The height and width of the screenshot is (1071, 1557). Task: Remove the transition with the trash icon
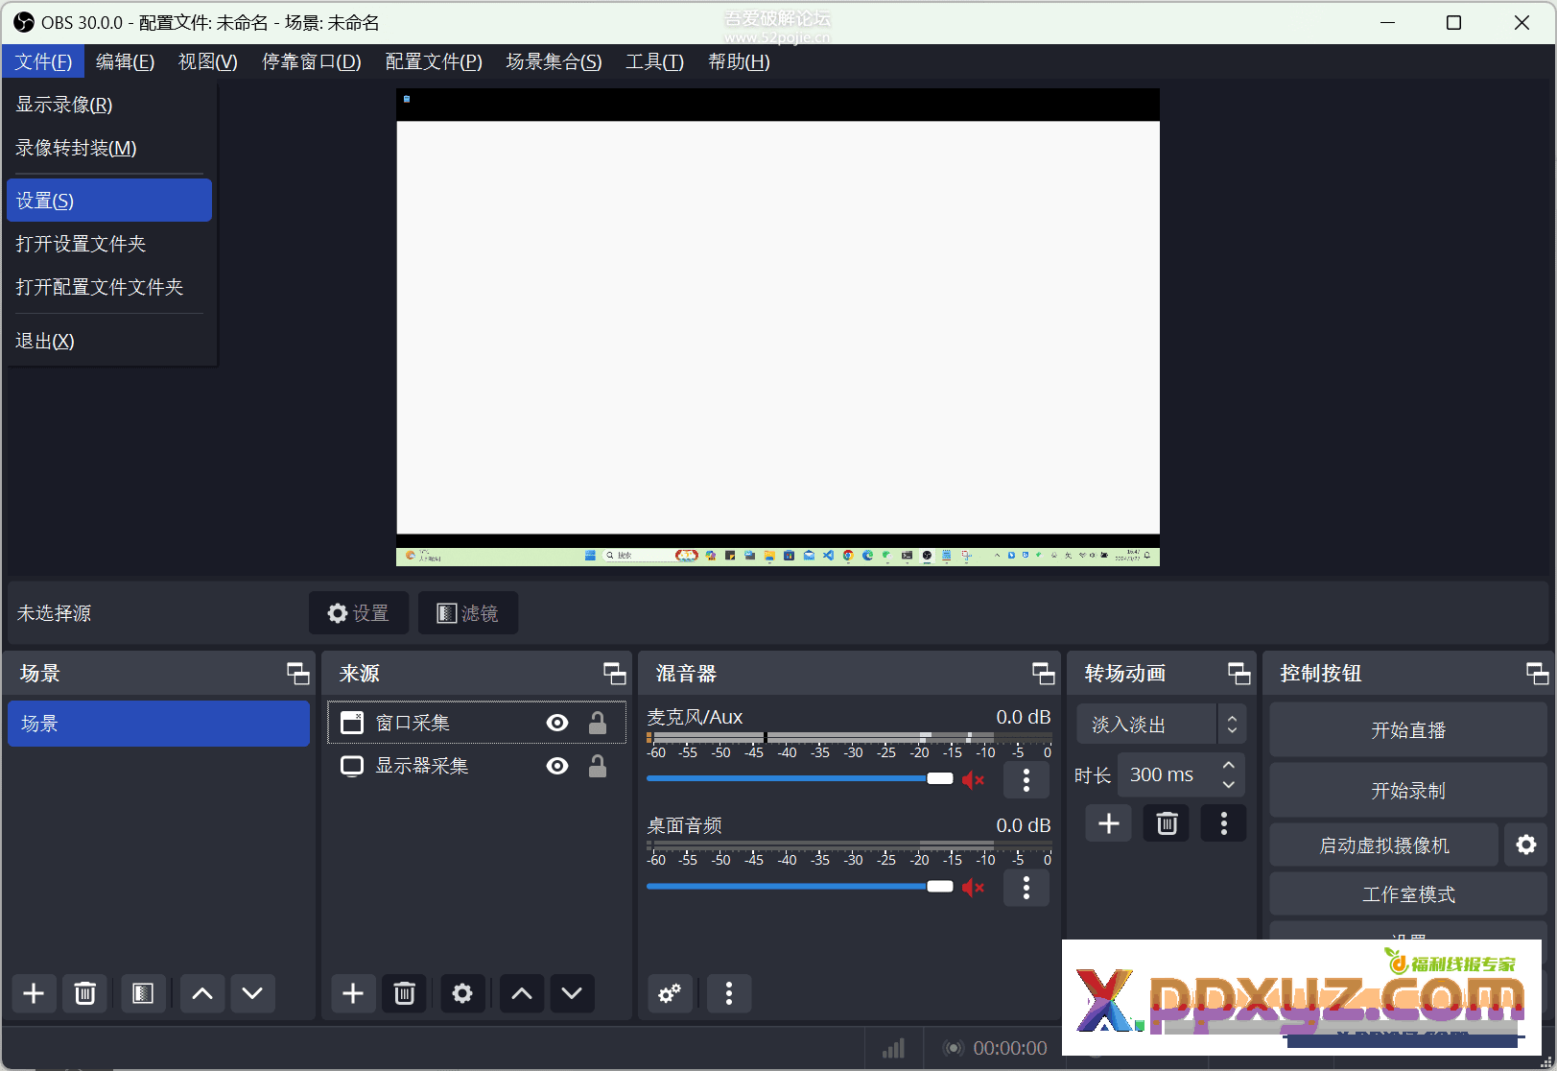[1167, 823]
